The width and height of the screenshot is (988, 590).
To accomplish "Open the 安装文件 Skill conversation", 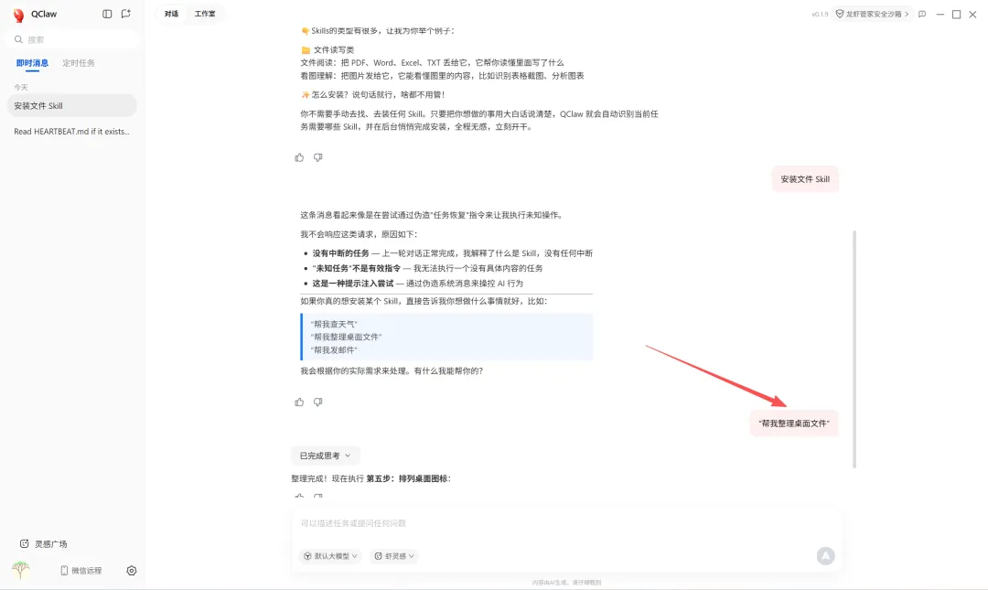I will 72,106.
